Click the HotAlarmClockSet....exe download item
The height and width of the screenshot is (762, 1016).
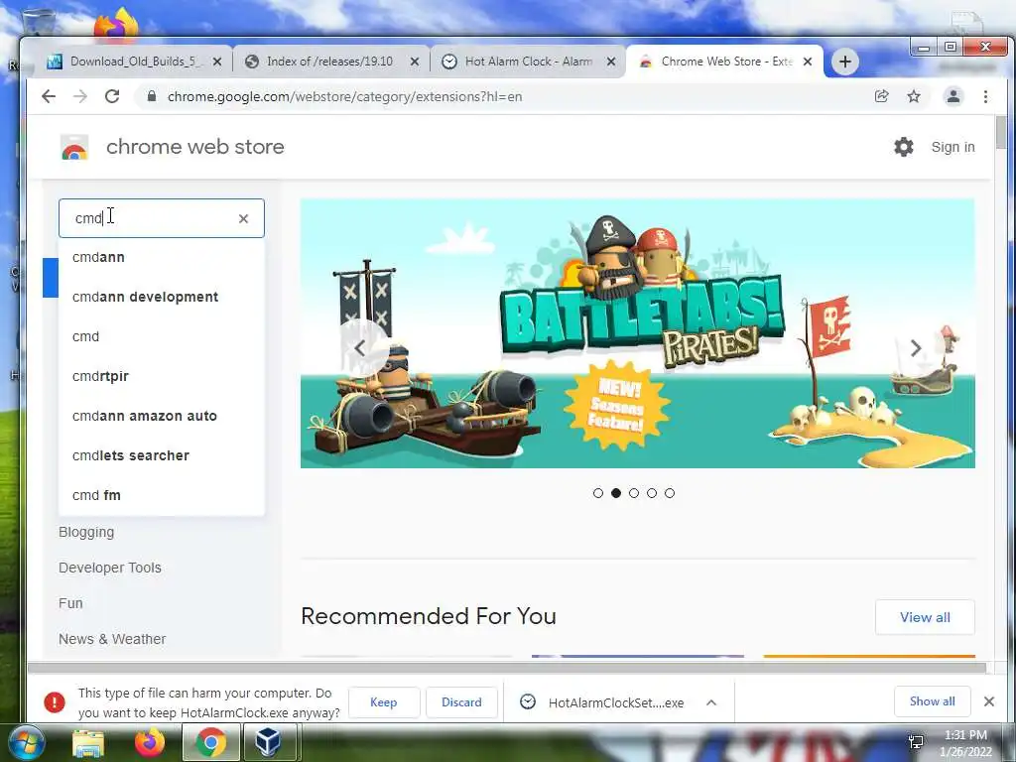pos(615,703)
